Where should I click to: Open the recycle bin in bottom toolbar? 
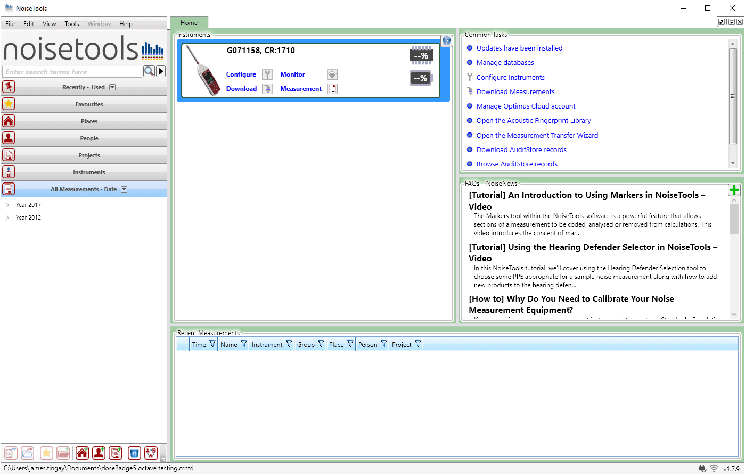point(134,453)
